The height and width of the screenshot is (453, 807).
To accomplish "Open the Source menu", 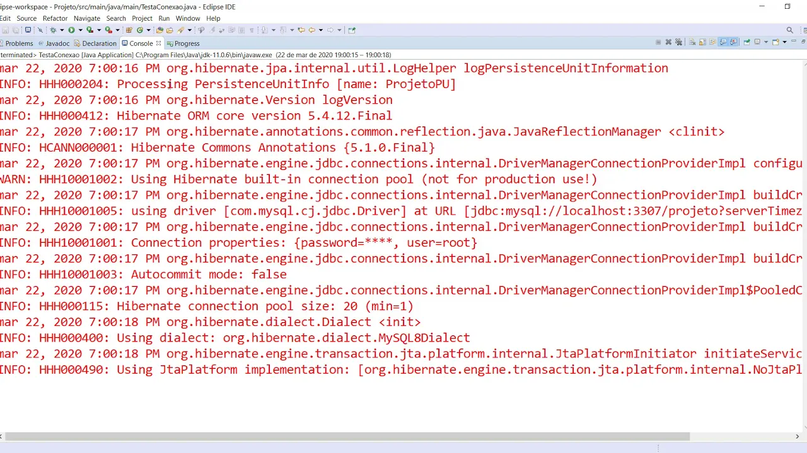I will pos(26,18).
